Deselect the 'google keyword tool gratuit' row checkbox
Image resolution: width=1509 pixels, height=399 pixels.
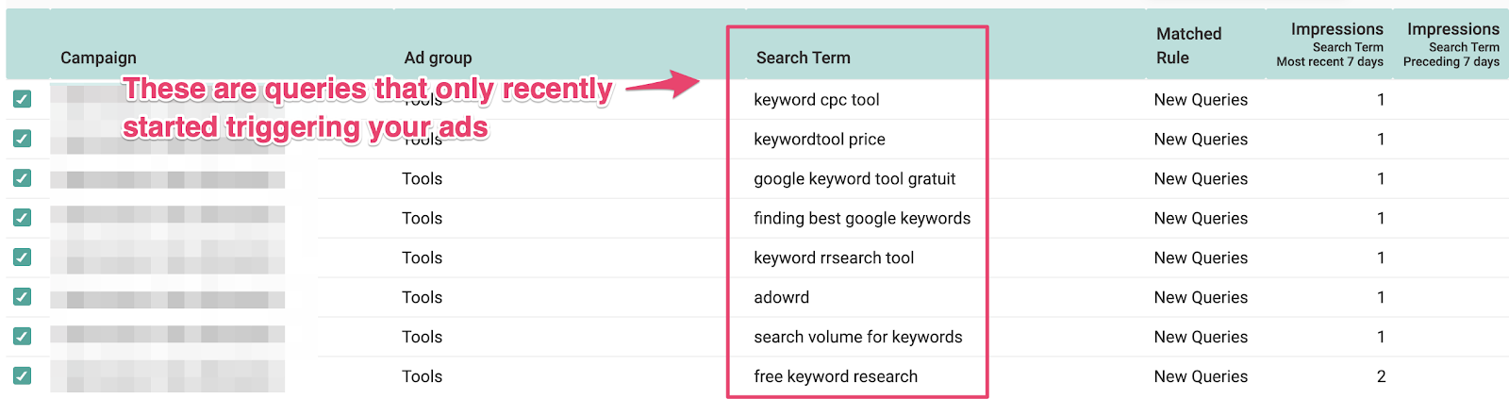23,178
